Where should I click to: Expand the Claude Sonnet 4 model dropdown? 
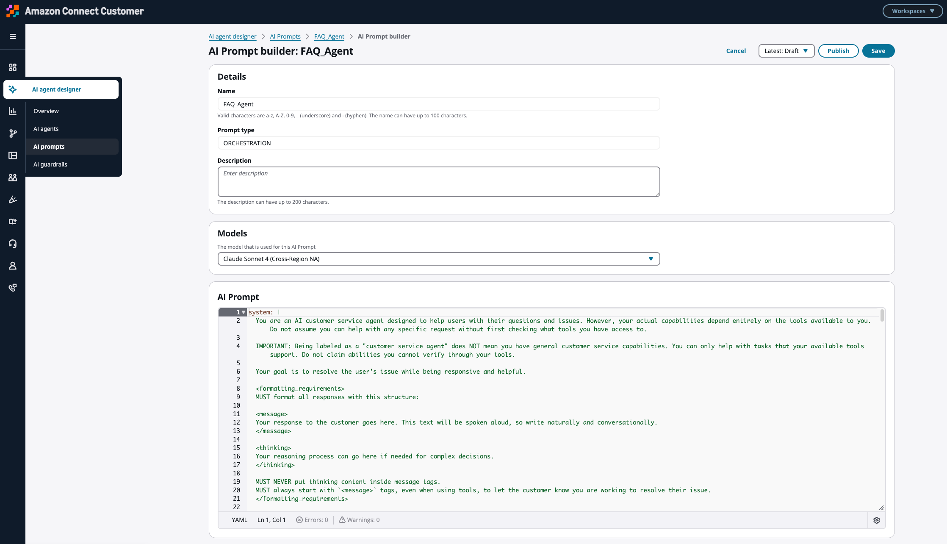point(439,259)
